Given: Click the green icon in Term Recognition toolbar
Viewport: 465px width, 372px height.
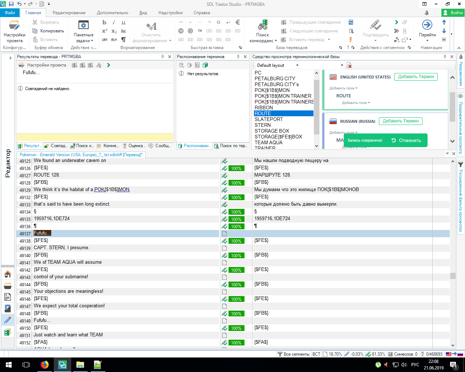Looking at the screenshot, I should pos(205,65).
